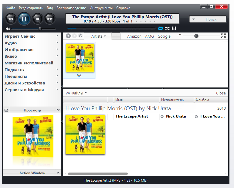Click album cover in file list
Screen dimensions: 234x188
click(x=85, y=134)
